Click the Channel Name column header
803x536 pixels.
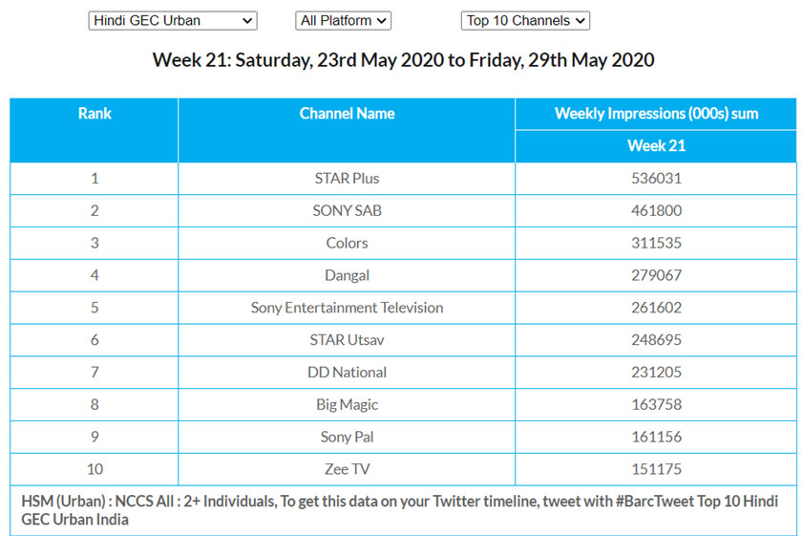[347, 114]
